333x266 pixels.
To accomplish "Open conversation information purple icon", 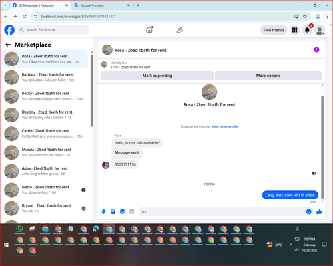I will 316,50.
